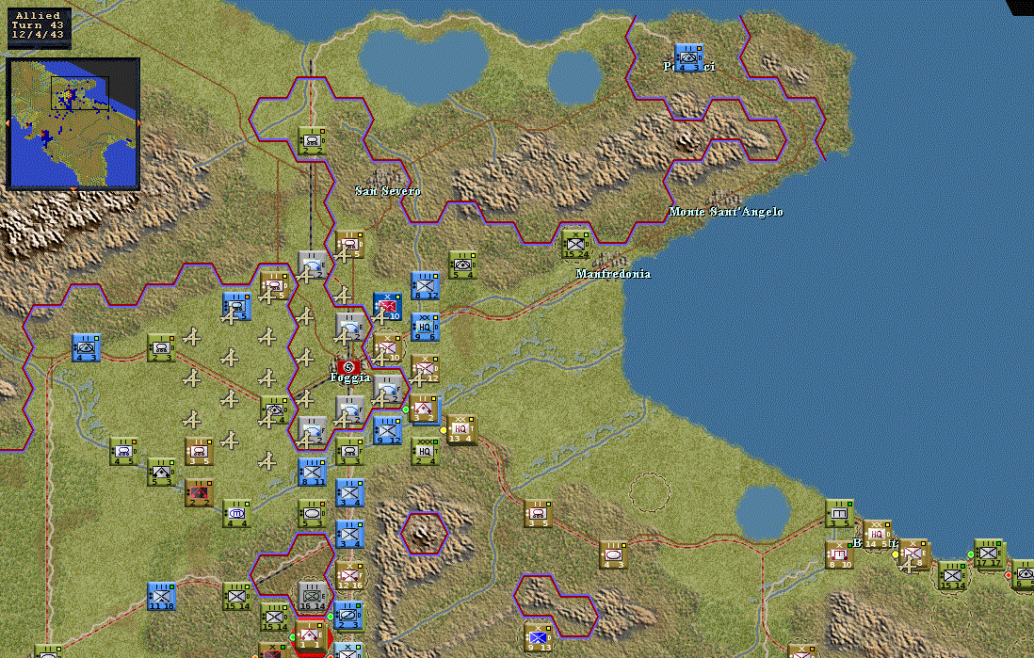Viewport: 1034px width, 658px height.
Task: Select the blue 11 18 infantry regiment
Action: coord(161,596)
